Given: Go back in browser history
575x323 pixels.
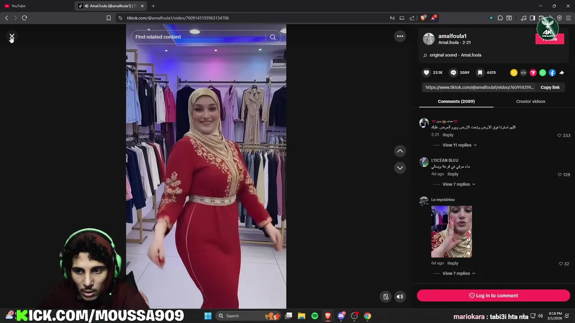Looking at the screenshot, I should [x=6, y=18].
